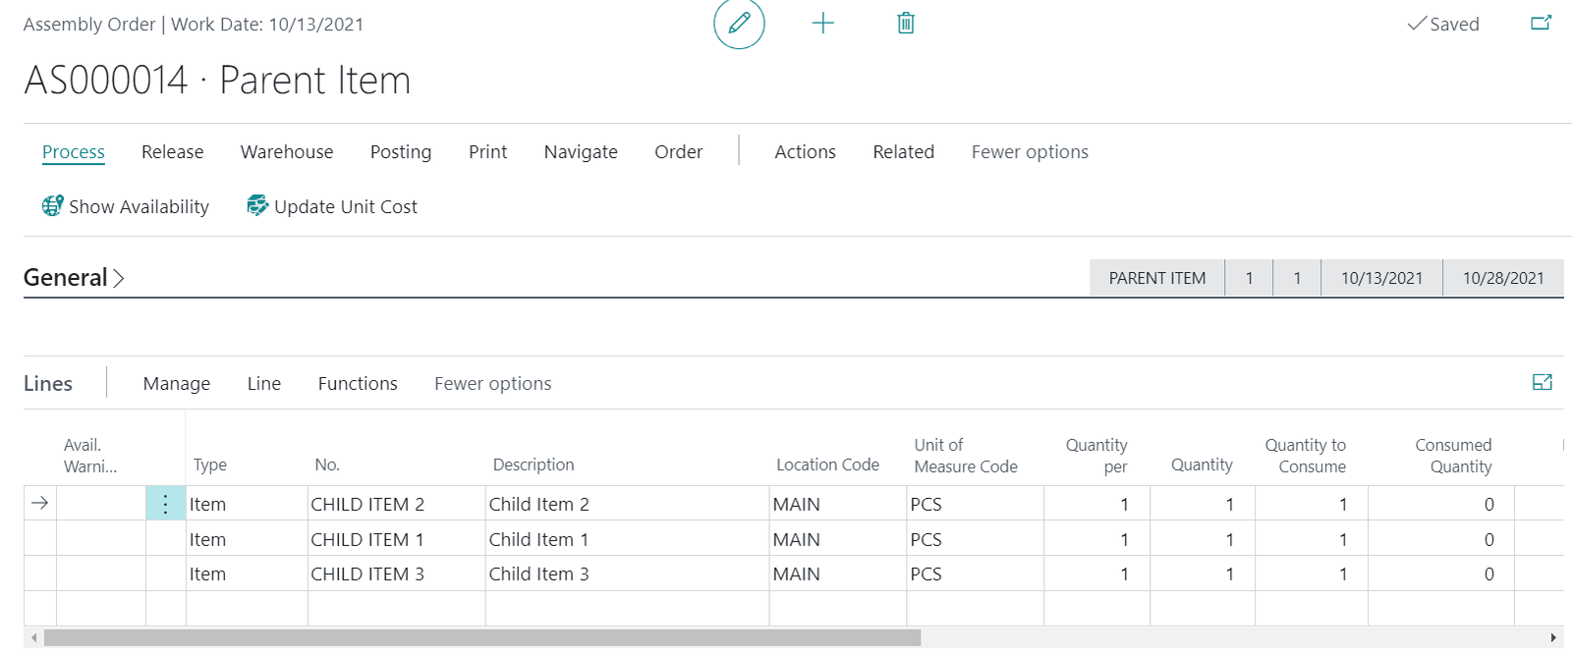Switch to the Posting tab
Screen dimensions: 1572x658
(x=401, y=152)
